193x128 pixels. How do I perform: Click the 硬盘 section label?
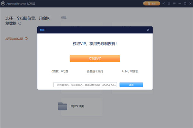(64, 18)
